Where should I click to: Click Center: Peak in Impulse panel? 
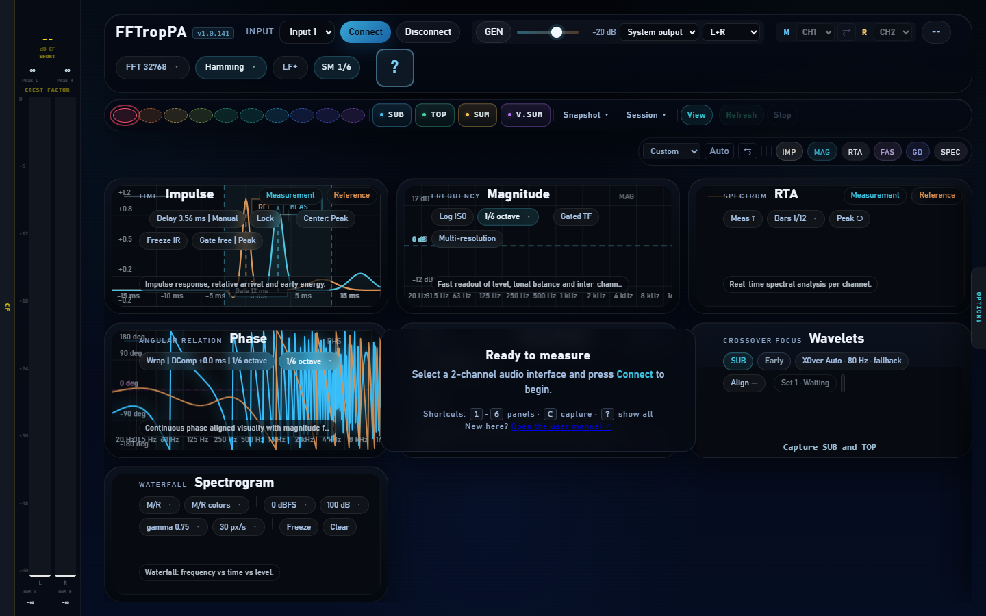pos(326,218)
